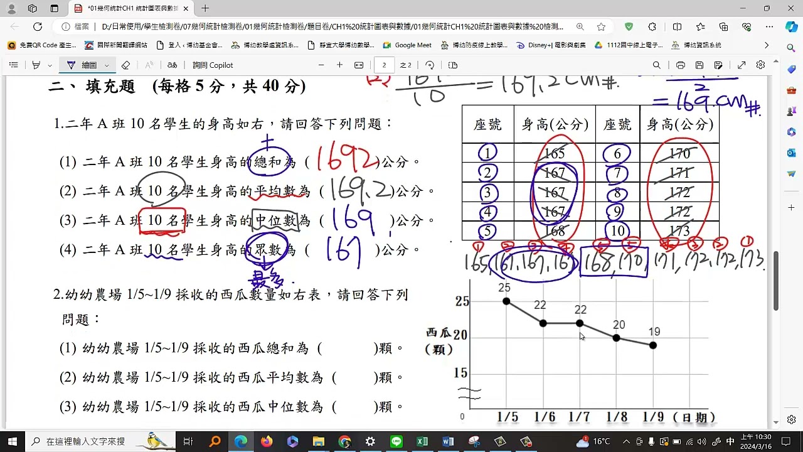Open a new browser tab
The height and width of the screenshot is (452, 803).
click(x=205, y=9)
